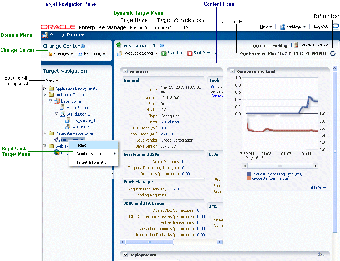This screenshot has width=340, height=261.
Task: Click the base_domain icon in tree
Action: coord(57,101)
